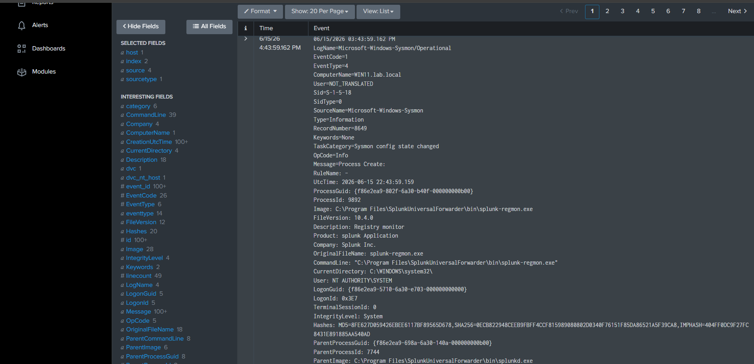Screen dimensions: 754x364
Task: Open the CommandLine field summary
Action: point(146,115)
